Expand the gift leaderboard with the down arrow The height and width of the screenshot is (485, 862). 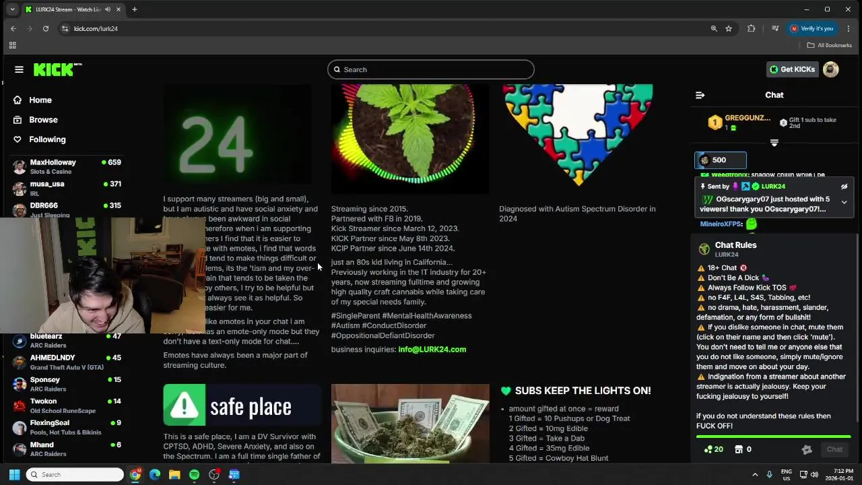coord(774,142)
